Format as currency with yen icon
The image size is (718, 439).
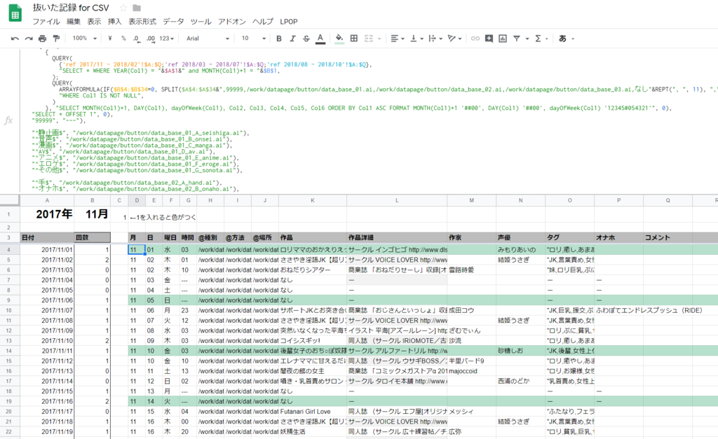(x=110, y=39)
